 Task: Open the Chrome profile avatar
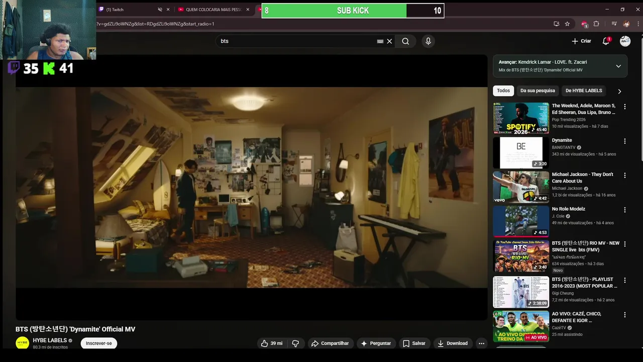(x=626, y=24)
